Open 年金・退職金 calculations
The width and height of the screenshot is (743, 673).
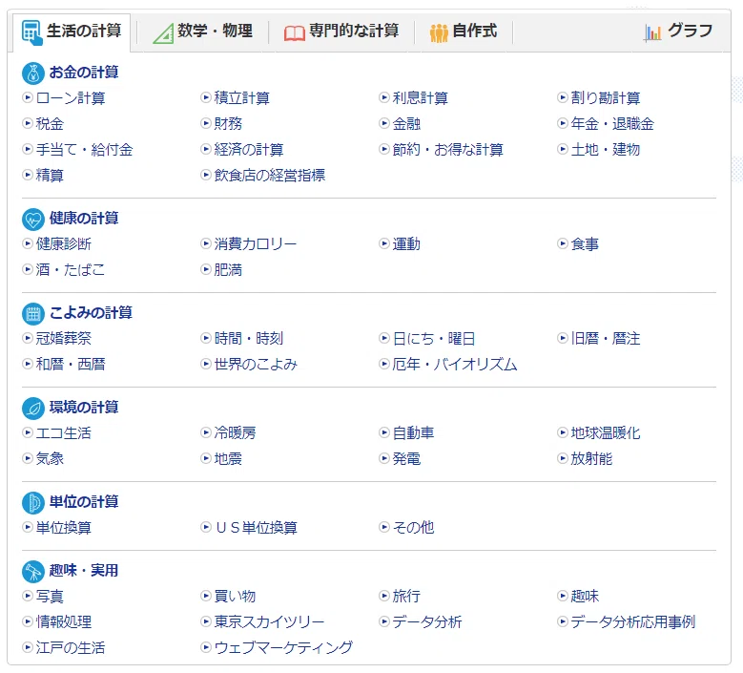[612, 123]
